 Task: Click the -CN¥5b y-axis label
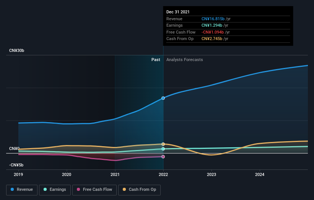(x=16, y=165)
